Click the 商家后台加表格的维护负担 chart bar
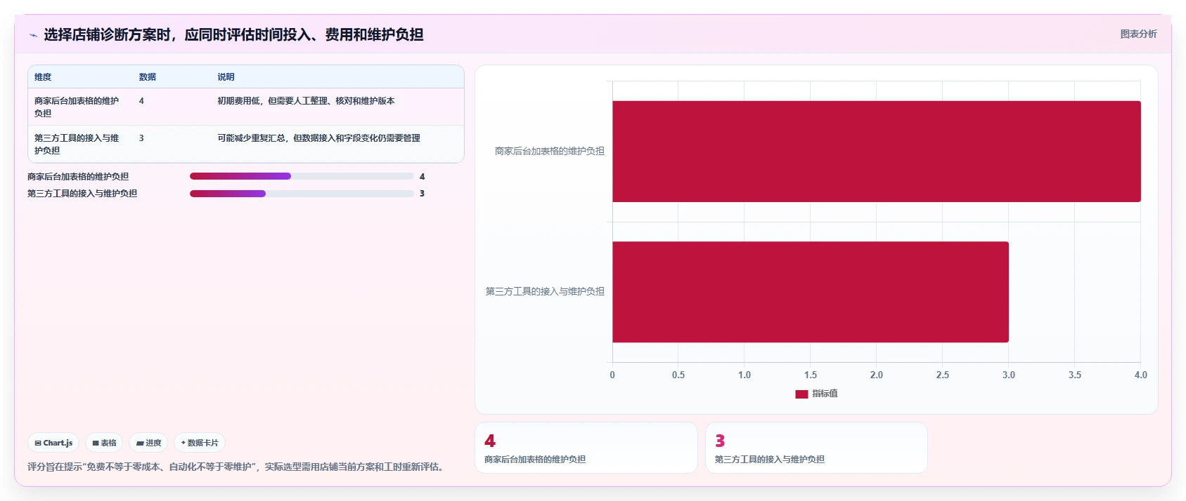1186x501 pixels. (x=877, y=152)
